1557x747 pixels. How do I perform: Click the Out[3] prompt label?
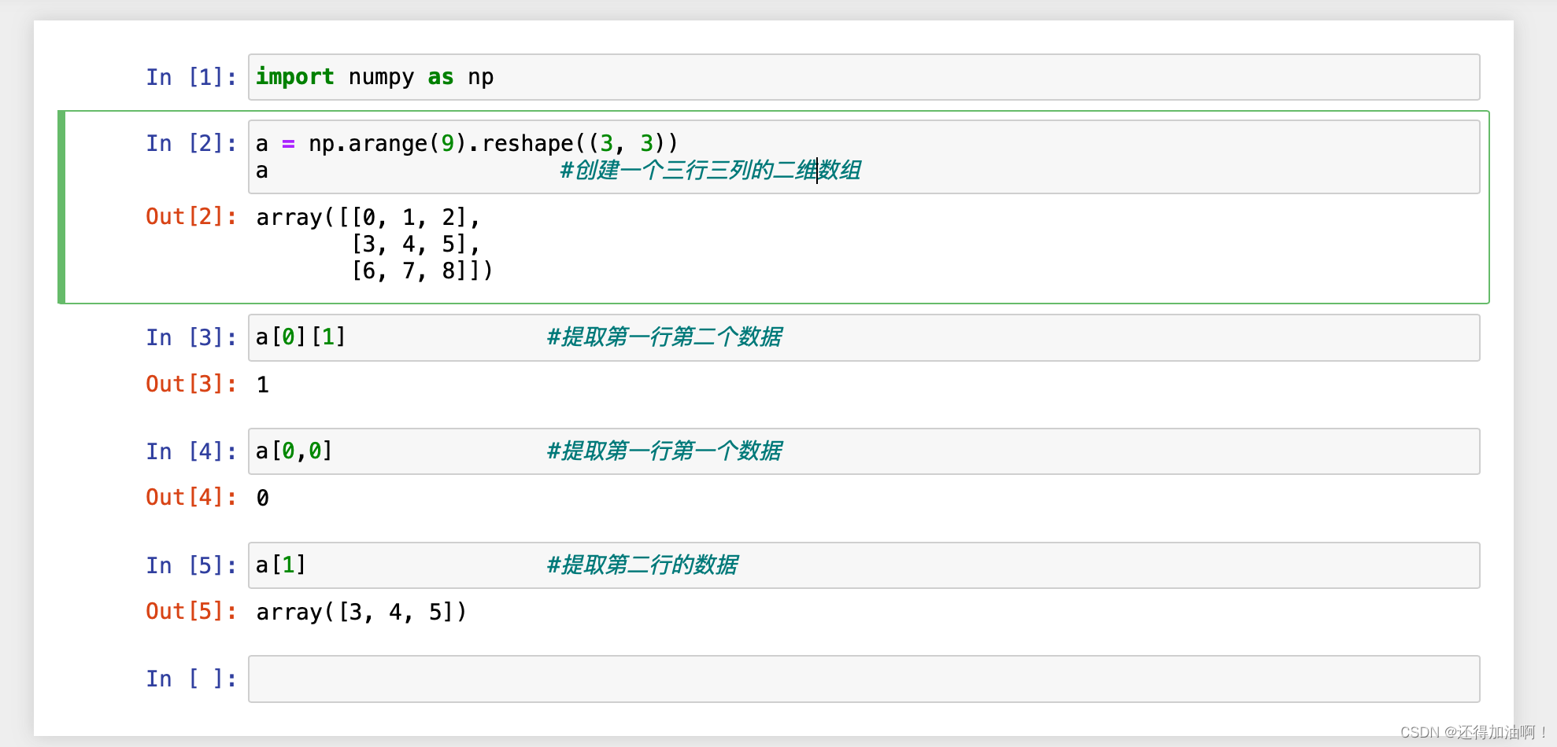point(190,384)
